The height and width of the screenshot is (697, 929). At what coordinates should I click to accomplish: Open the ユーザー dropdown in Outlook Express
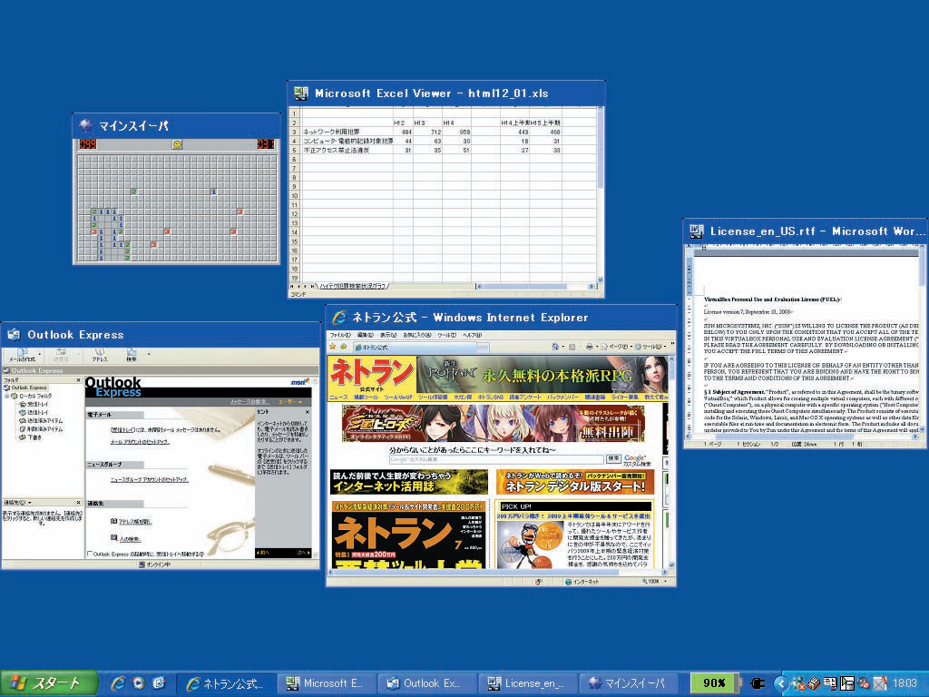coord(290,402)
